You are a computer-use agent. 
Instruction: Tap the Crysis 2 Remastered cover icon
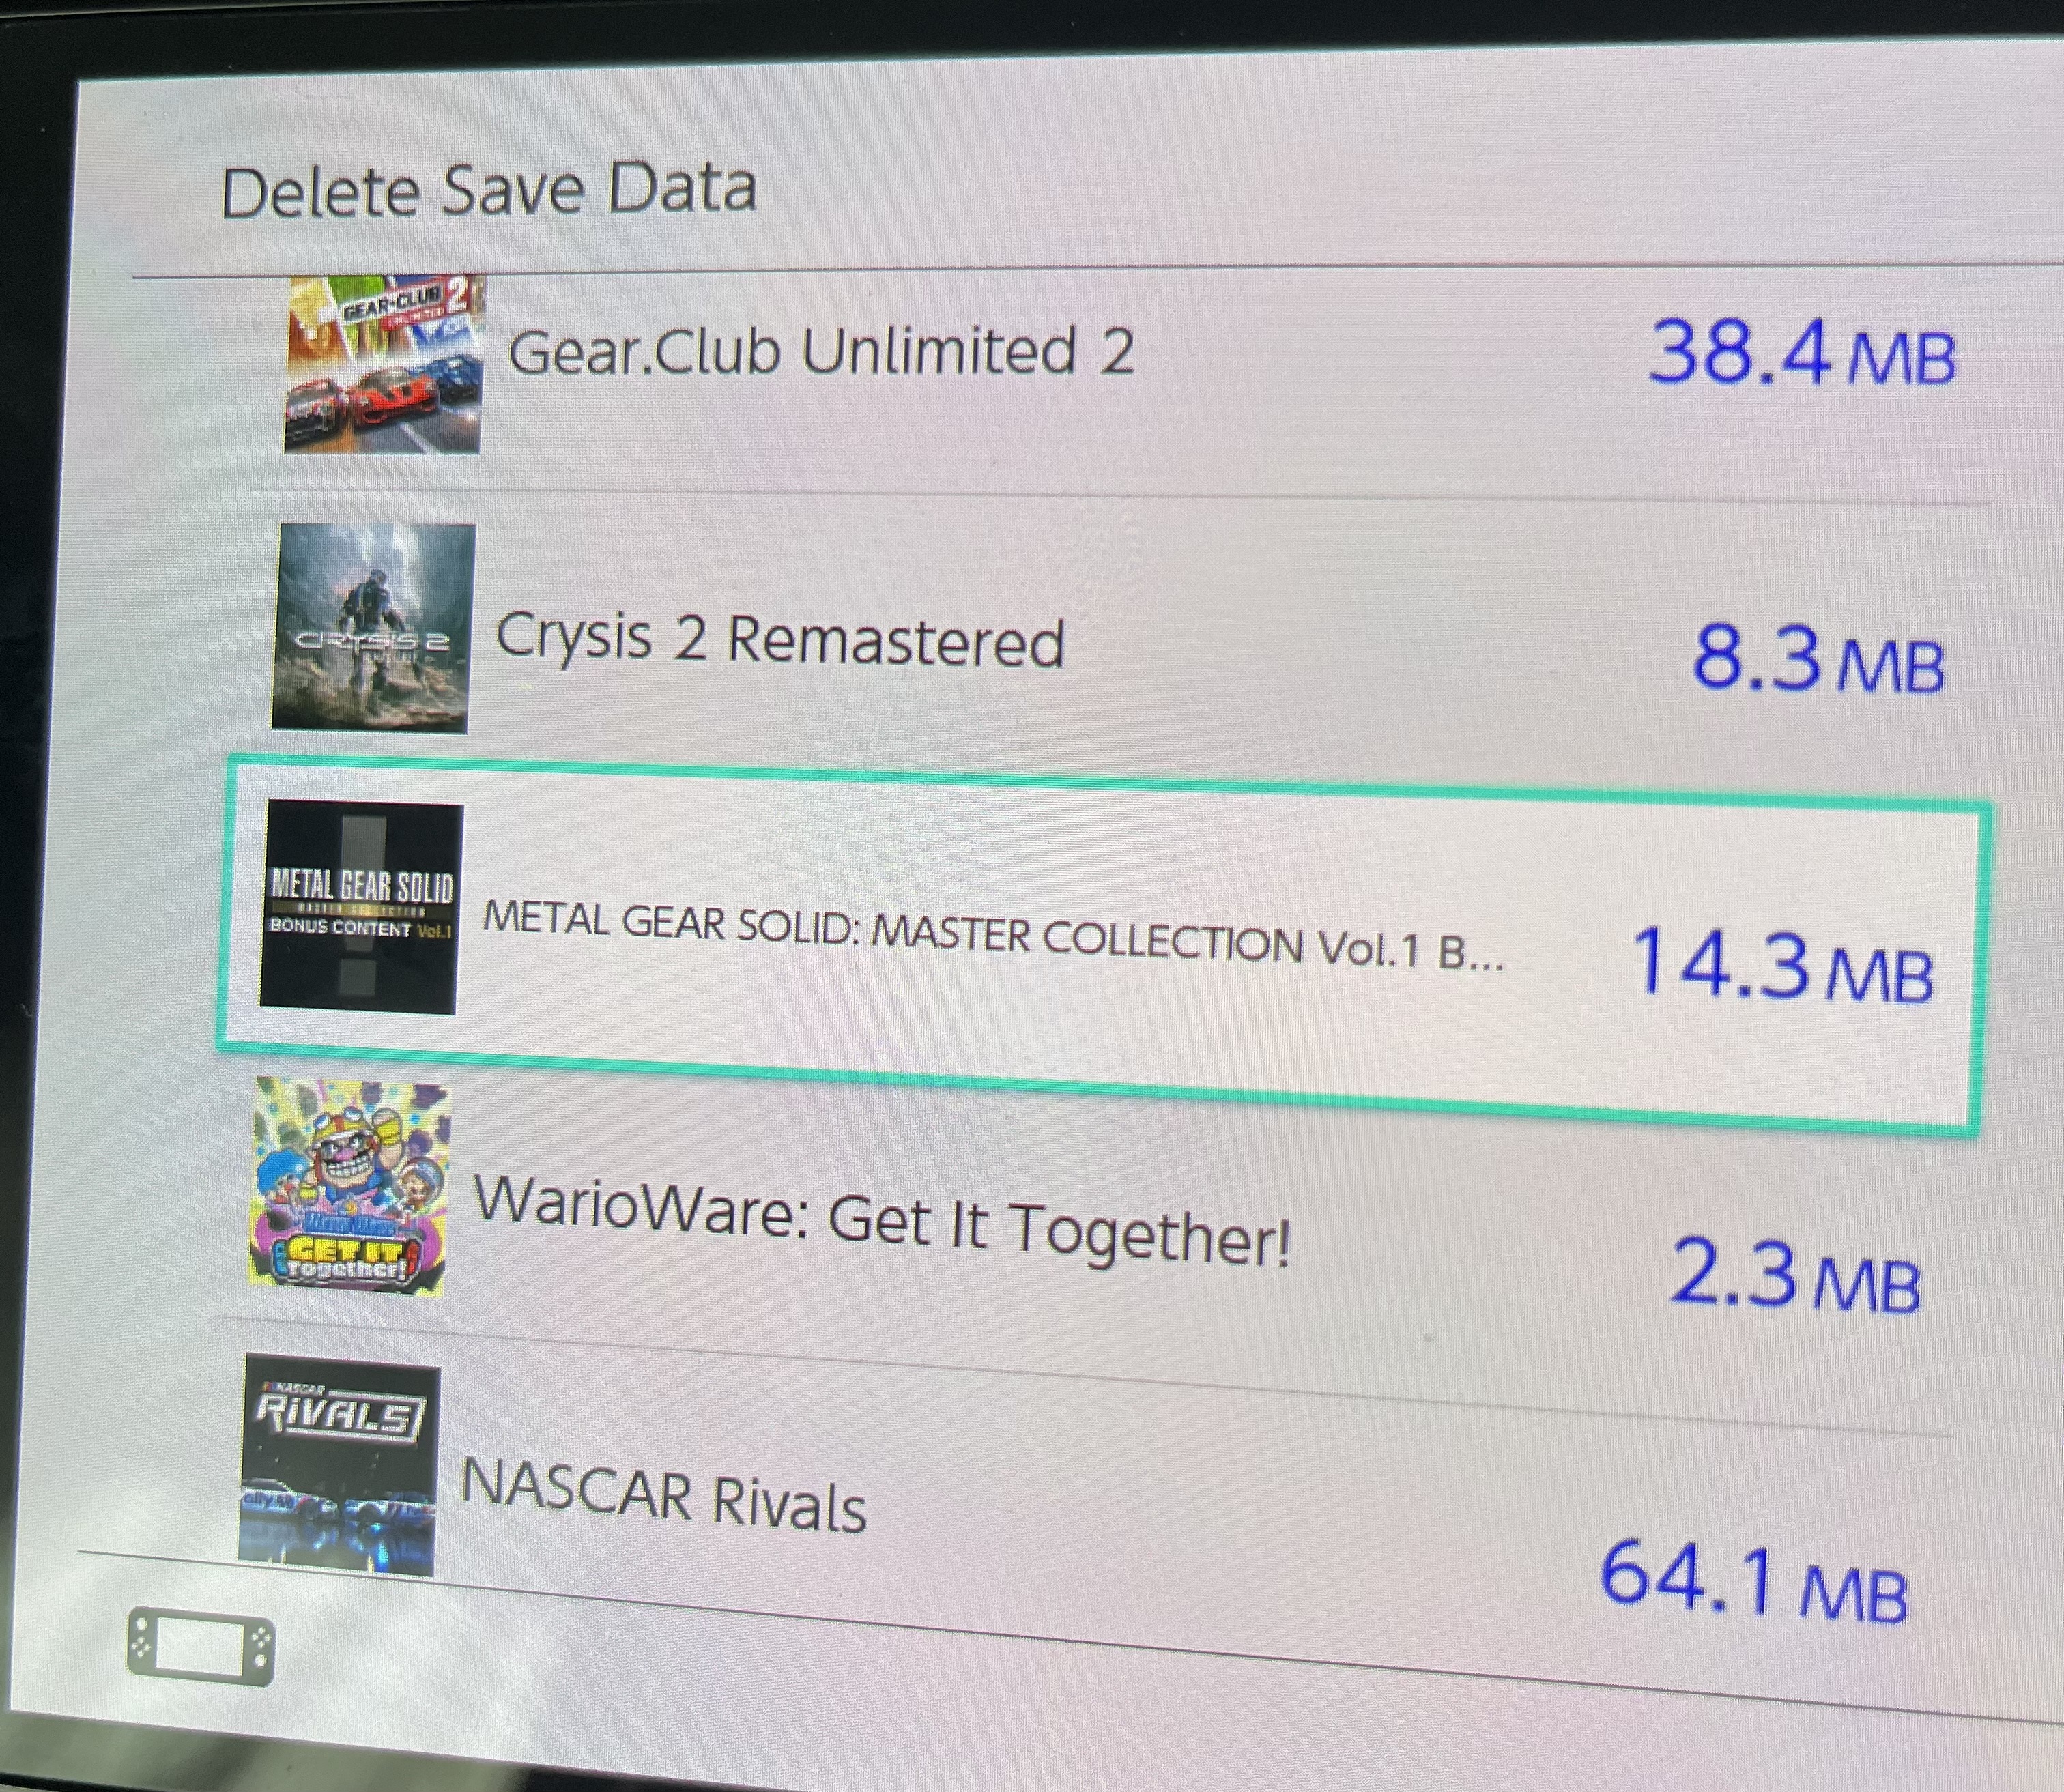tap(372, 628)
